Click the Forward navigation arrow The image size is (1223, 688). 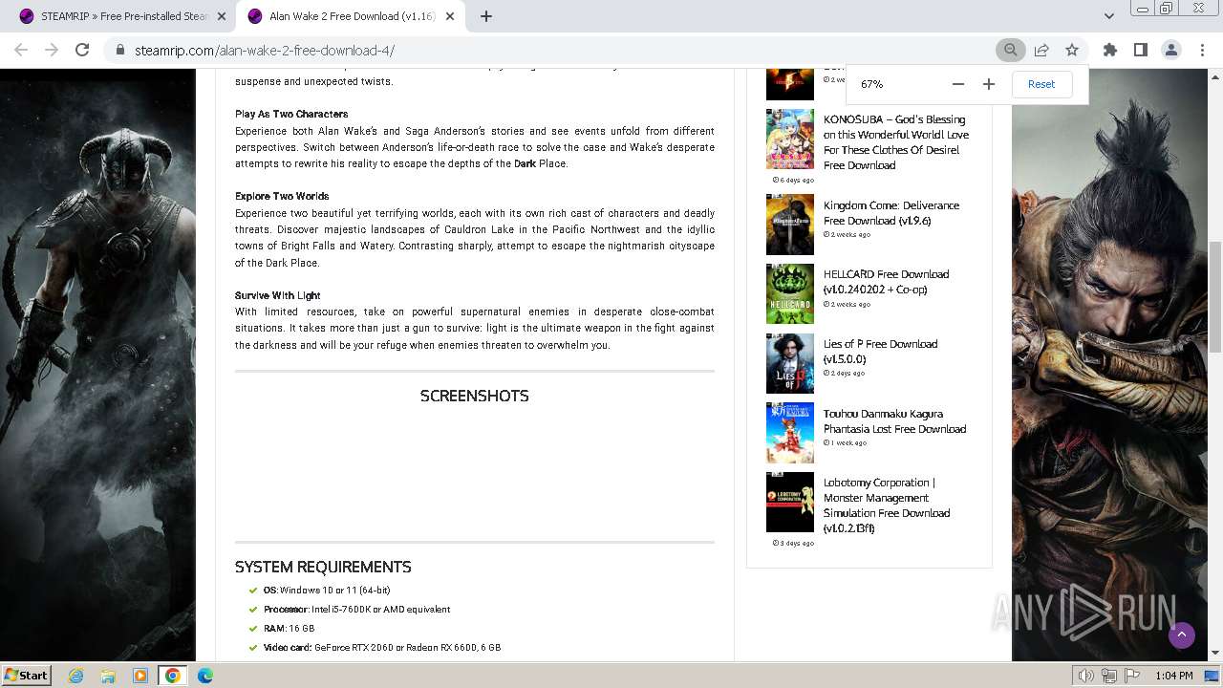(52, 50)
